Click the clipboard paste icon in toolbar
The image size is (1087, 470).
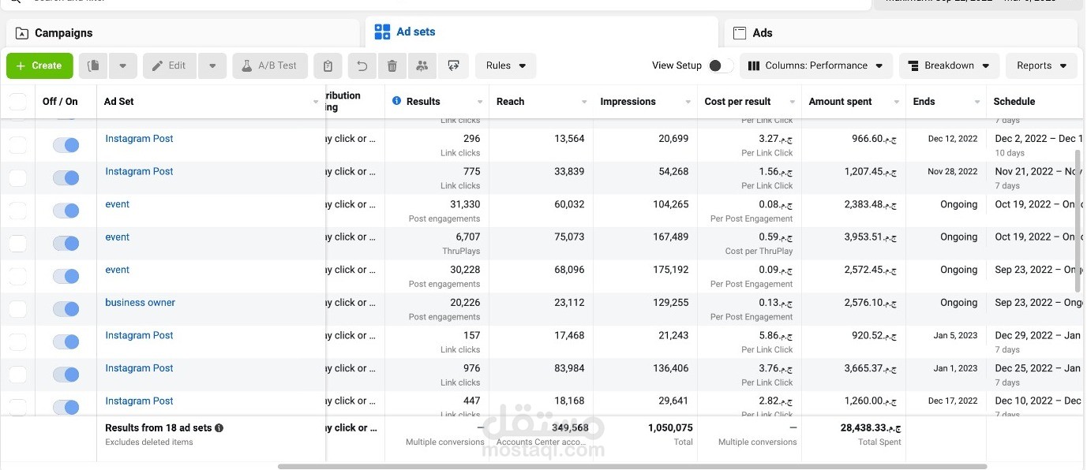pos(328,66)
